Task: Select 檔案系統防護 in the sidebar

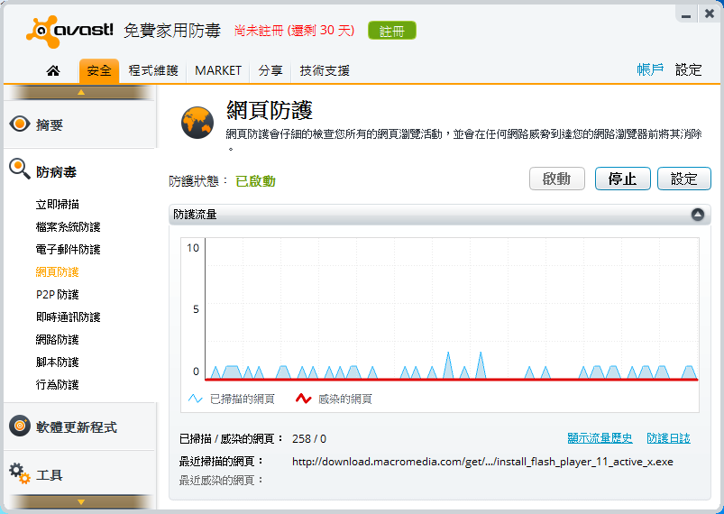Action: [68, 227]
